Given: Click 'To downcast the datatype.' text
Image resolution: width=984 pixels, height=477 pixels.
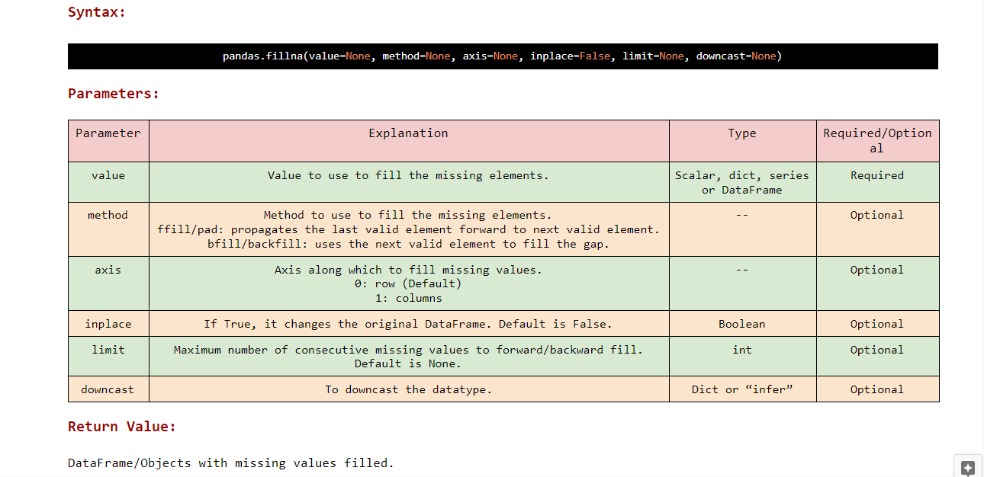Looking at the screenshot, I should click(x=408, y=389).
